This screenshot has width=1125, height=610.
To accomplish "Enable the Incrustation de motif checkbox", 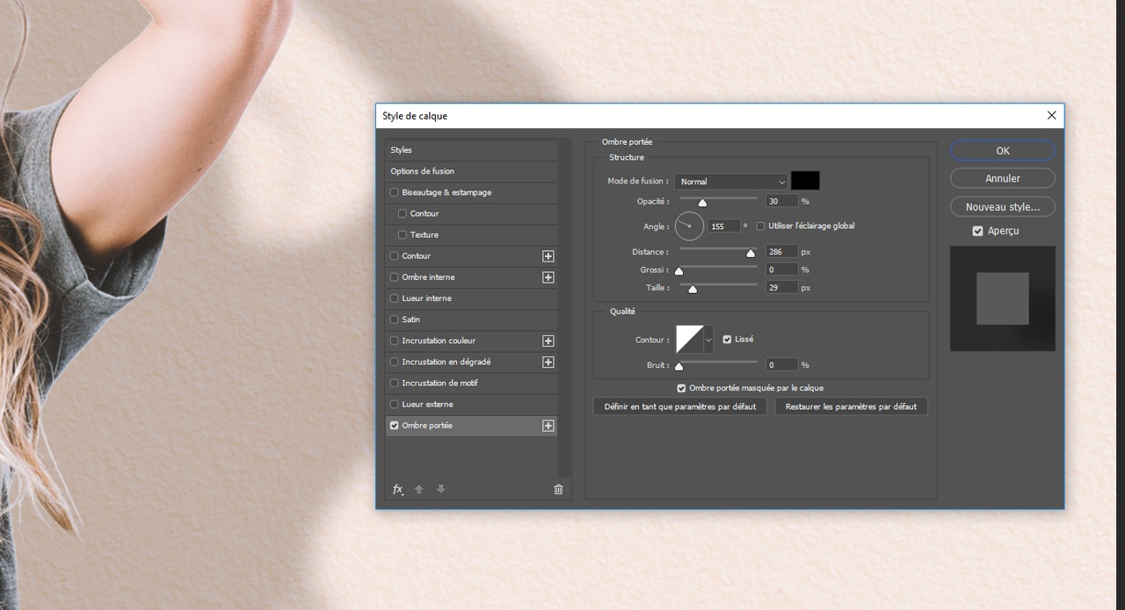I will tap(395, 383).
